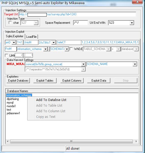The width and height of the screenshot is (145, 153).
Task: Expand the Url End With dropdown
Action: [132, 23]
